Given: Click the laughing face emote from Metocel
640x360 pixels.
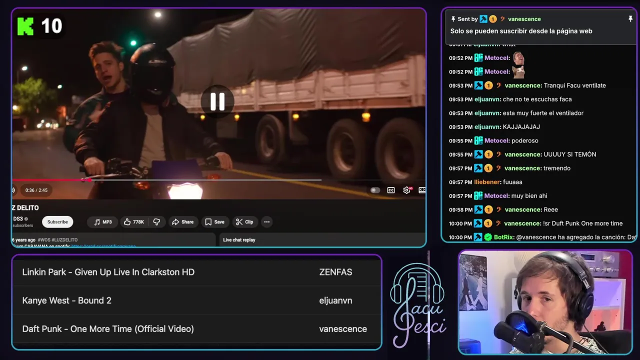Looking at the screenshot, I should (518, 57).
